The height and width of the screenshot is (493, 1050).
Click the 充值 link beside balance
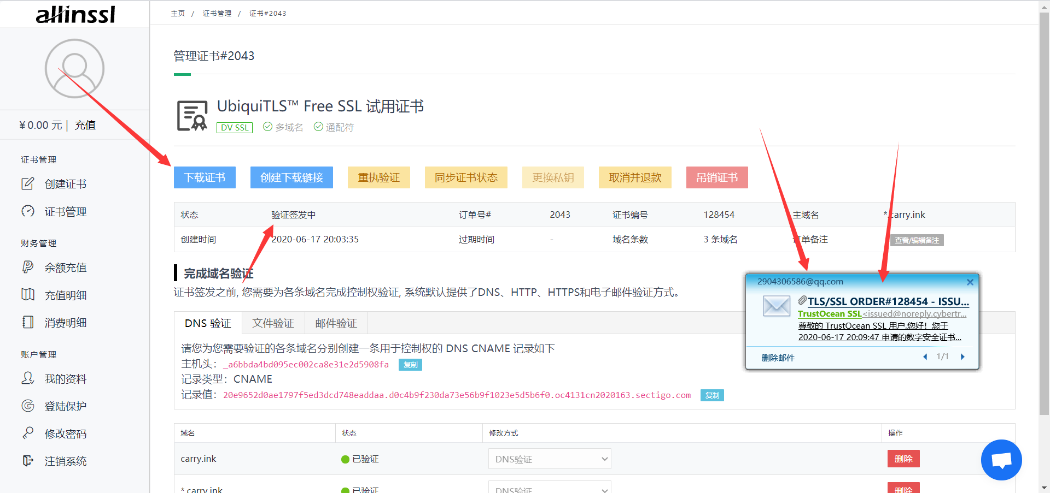click(85, 125)
